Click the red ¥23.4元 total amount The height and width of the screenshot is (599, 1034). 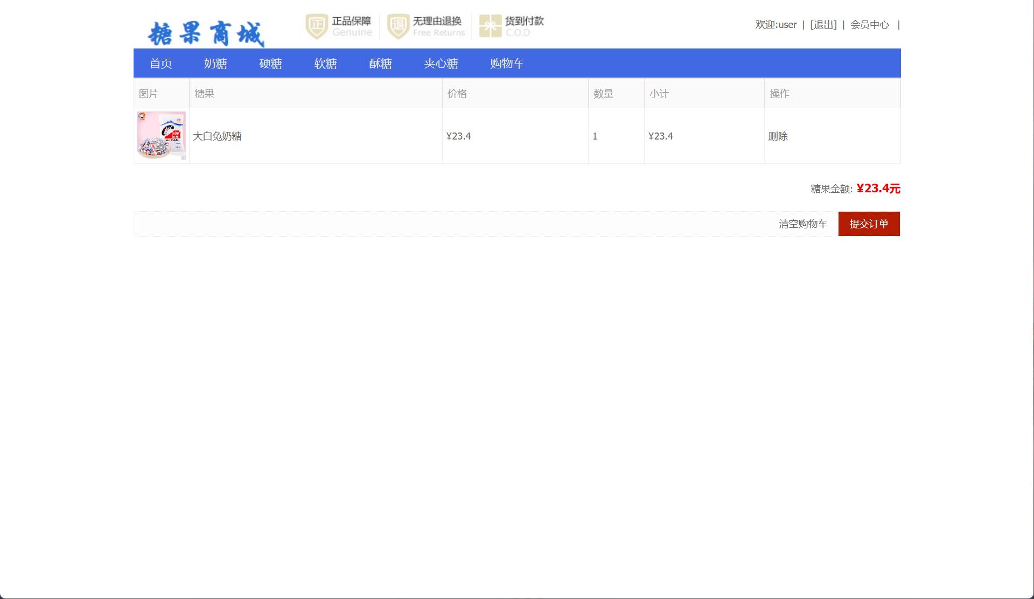coord(878,189)
